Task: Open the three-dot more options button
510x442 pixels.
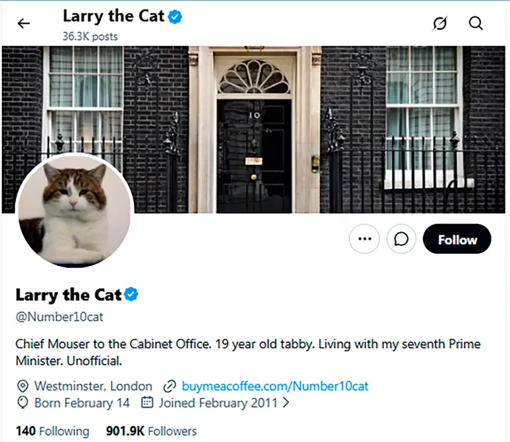Action: [x=365, y=239]
